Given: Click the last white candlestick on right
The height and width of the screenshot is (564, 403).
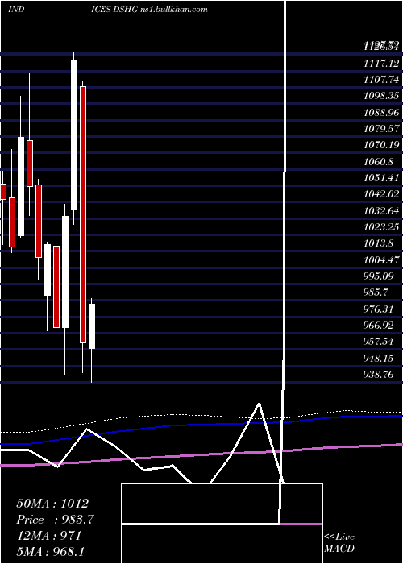Looking at the screenshot, I should coord(92,326).
